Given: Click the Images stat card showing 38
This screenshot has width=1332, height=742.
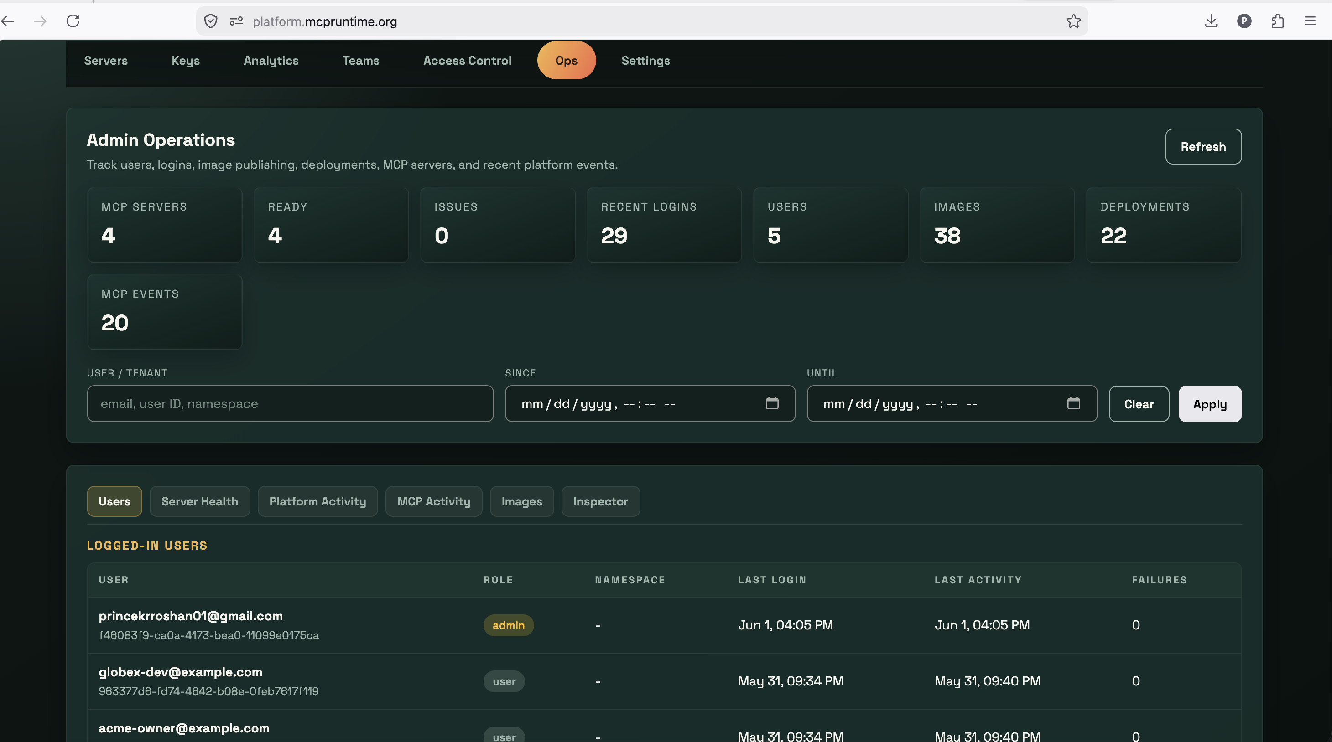Looking at the screenshot, I should coord(997,225).
